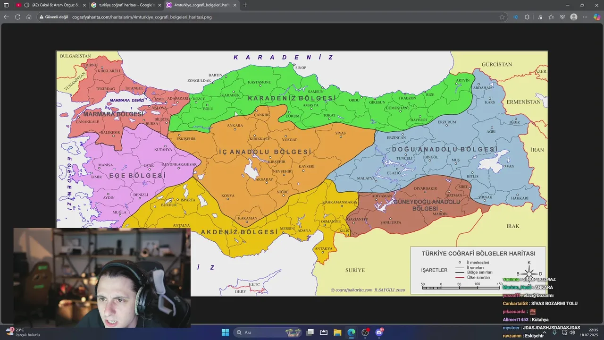Select the 4mturkiye_cografi_bolgeleri_harita tab
This screenshot has height=340, width=604.
pyautogui.click(x=201, y=5)
